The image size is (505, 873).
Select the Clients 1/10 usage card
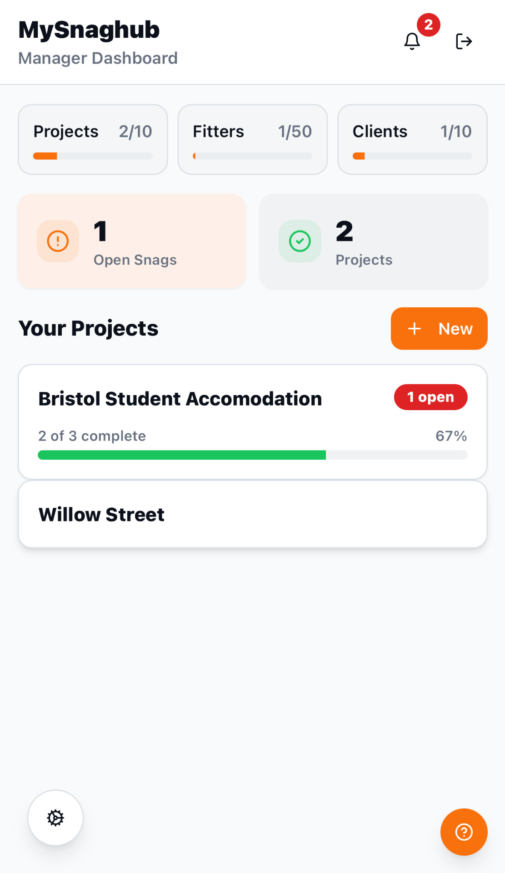coord(412,139)
